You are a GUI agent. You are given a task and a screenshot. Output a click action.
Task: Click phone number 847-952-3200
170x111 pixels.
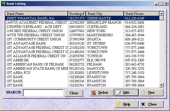tap(135, 60)
